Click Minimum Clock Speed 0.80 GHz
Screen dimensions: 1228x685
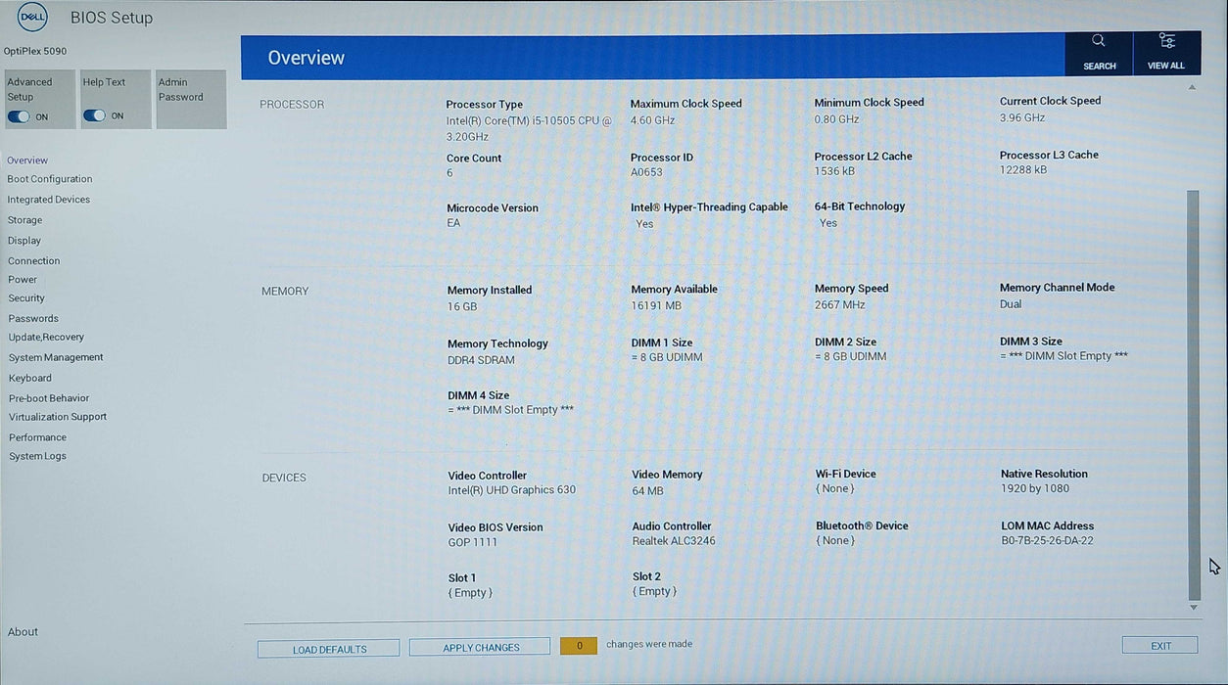coord(837,119)
